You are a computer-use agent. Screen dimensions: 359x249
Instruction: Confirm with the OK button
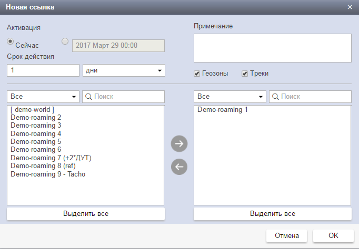333,236
